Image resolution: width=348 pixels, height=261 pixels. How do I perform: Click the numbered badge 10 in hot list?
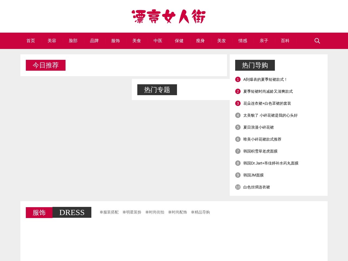(x=238, y=187)
